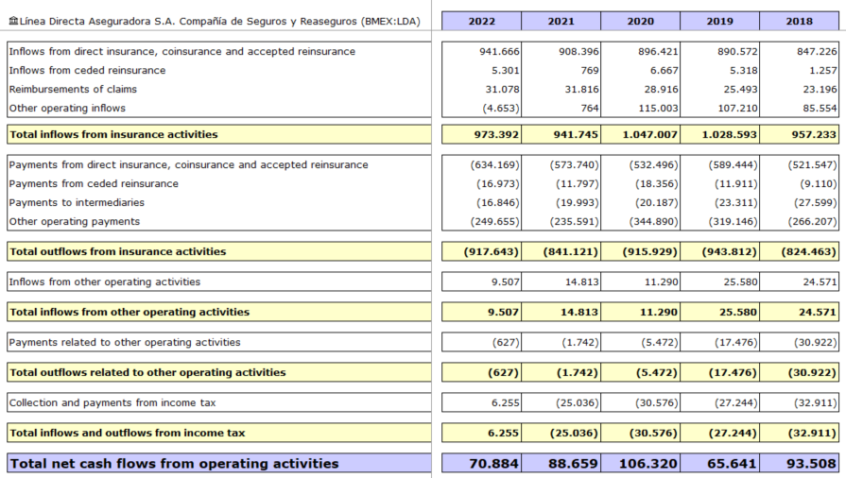Click the (249.655) other operating payments value
This screenshot has width=846, height=478.
tap(494, 221)
